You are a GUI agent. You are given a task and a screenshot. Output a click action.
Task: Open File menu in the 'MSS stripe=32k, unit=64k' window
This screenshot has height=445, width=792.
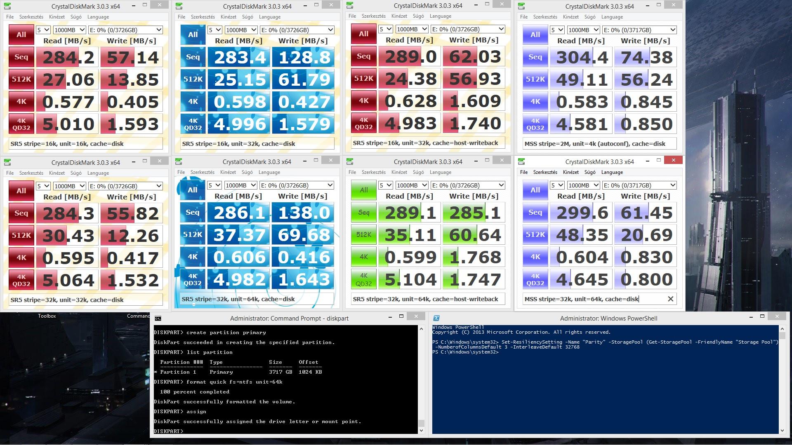pos(524,172)
